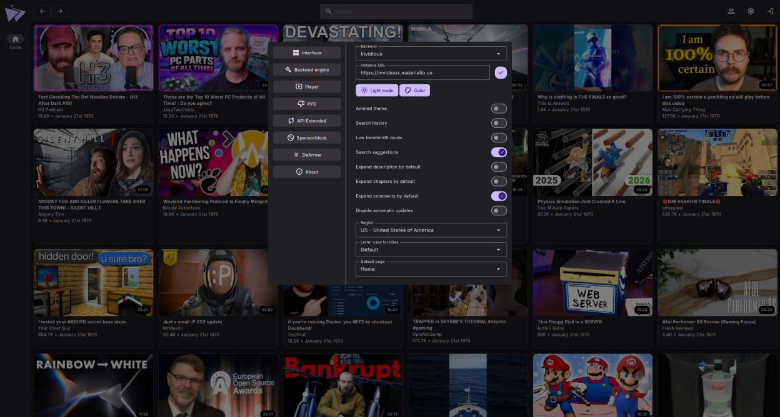Click title 'Why is clothing in THE FINALS so good?'
The width and height of the screenshot is (780, 417).
coord(582,97)
